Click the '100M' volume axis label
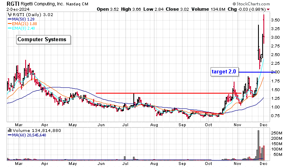This screenshot has width=289, height=167. click(277, 149)
